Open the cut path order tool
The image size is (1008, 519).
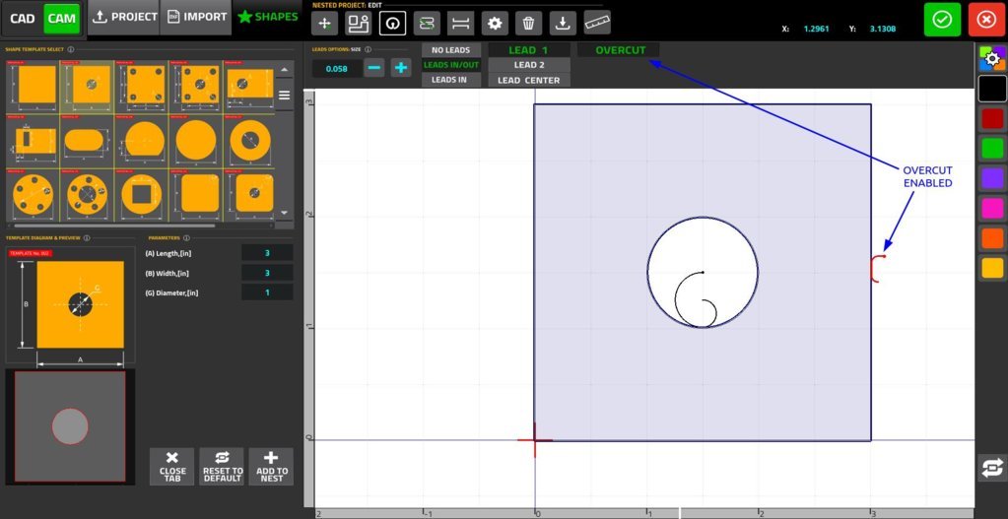(x=427, y=23)
